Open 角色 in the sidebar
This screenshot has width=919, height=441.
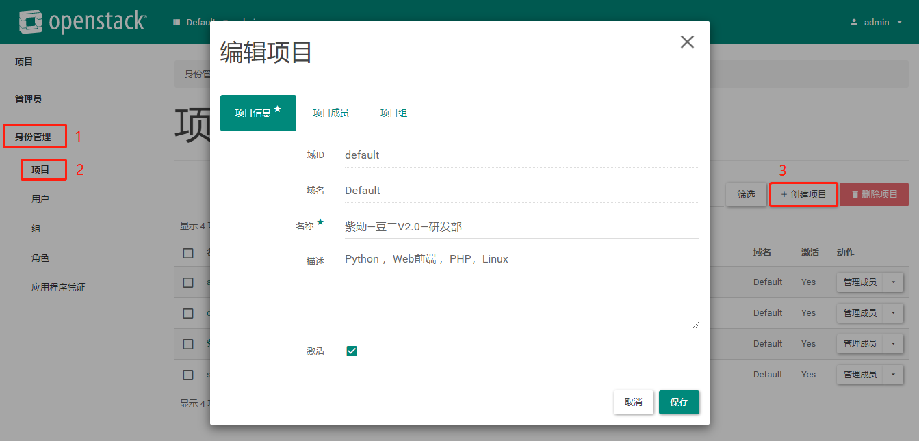[x=40, y=258]
